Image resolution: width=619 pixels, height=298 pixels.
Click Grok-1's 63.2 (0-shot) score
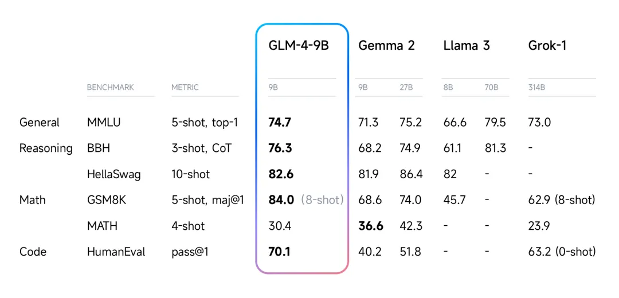pos(562,252)
